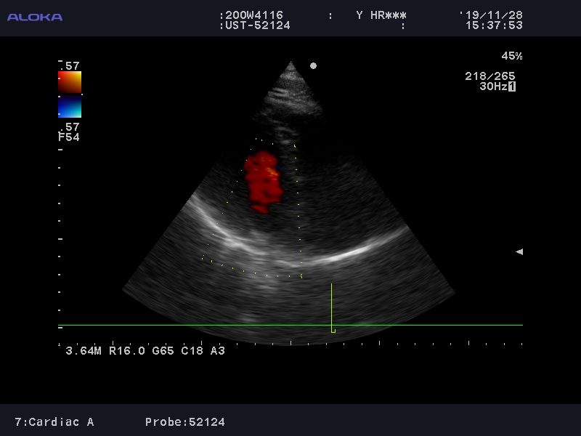Click the 7:Cardiac A preset label
581x436 pixels.
(x=54, y=422)
